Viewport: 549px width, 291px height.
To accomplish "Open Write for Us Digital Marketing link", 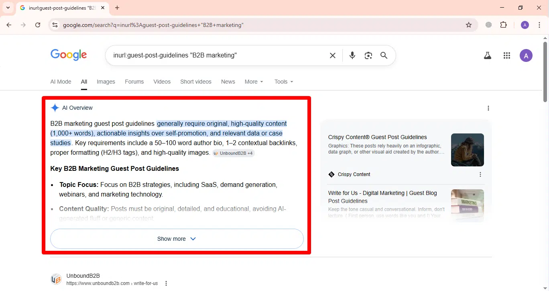I will tap(382, 197).
